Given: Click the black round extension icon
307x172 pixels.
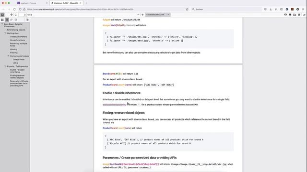Looking at the screenshot, I should click(297, 9).
